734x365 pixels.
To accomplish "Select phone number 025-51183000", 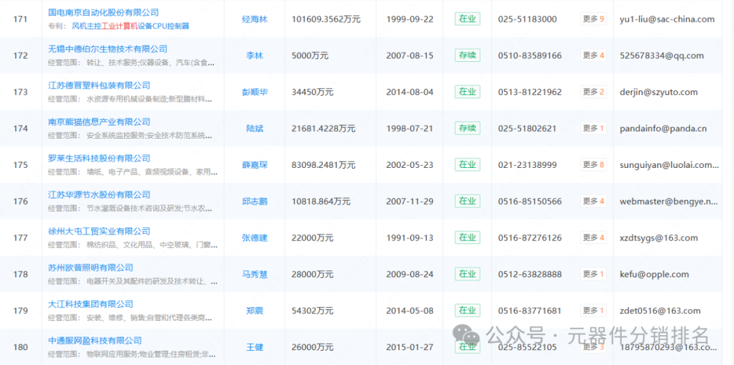I will [527, 19].
